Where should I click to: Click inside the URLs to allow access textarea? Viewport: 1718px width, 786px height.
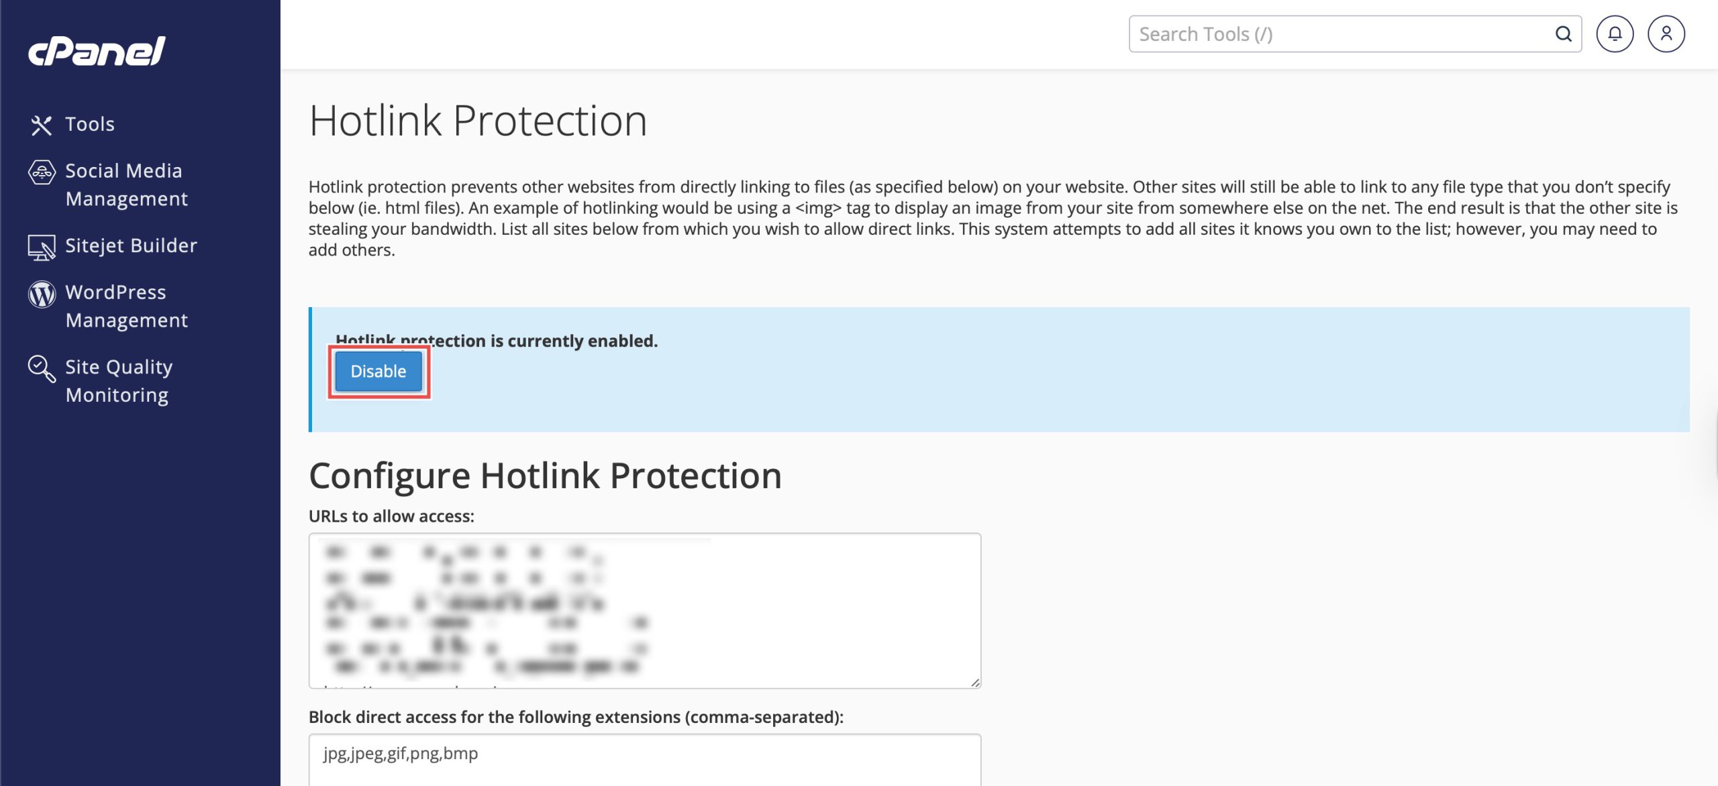click(x=805, y=610)
